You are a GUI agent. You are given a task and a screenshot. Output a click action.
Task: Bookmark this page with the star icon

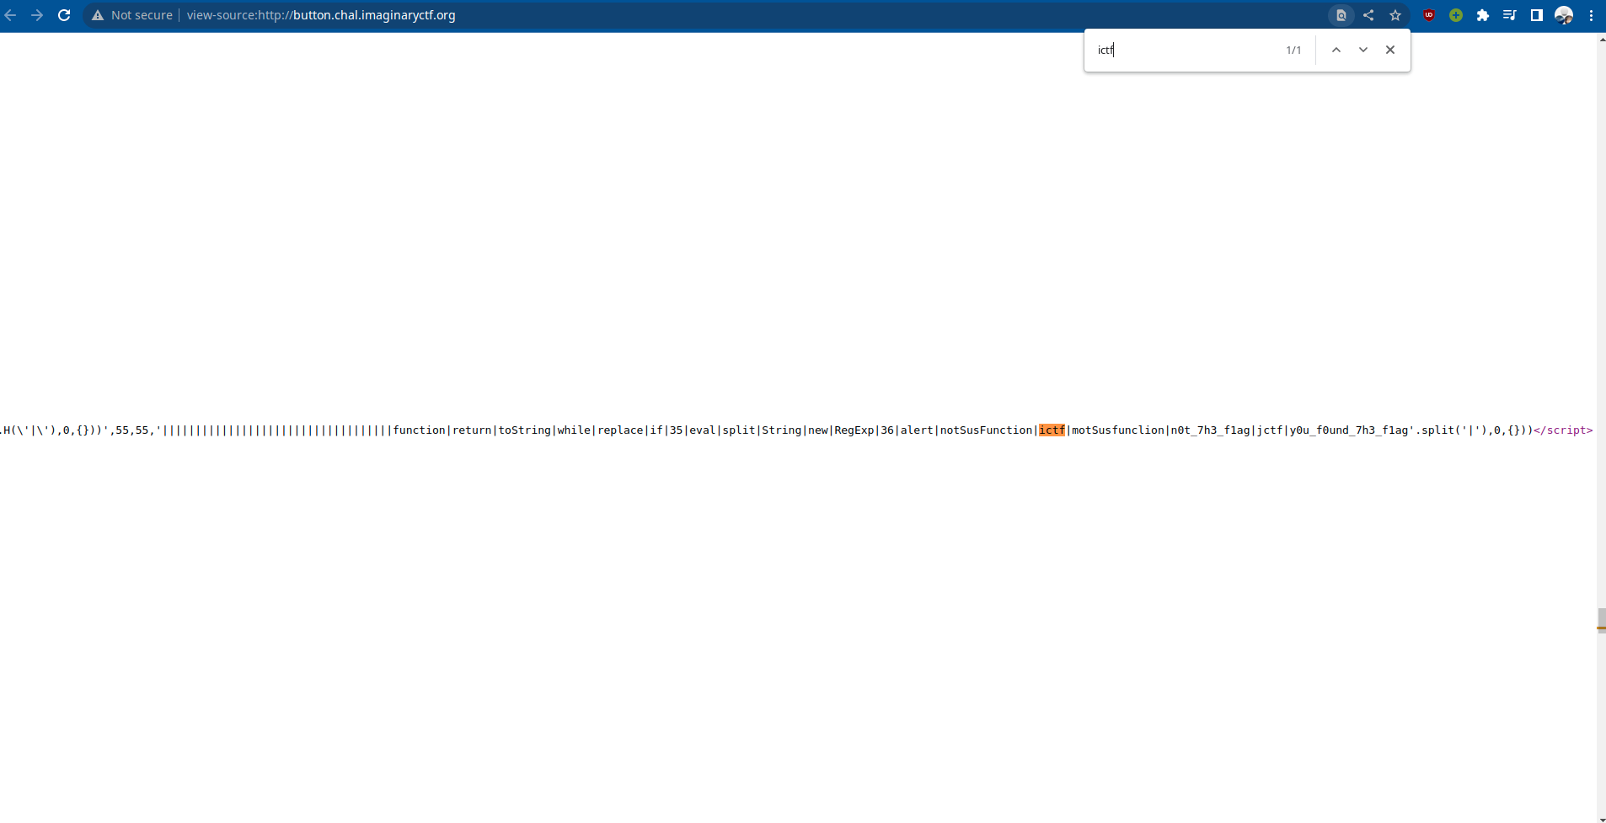click(x=1395, y=15)
